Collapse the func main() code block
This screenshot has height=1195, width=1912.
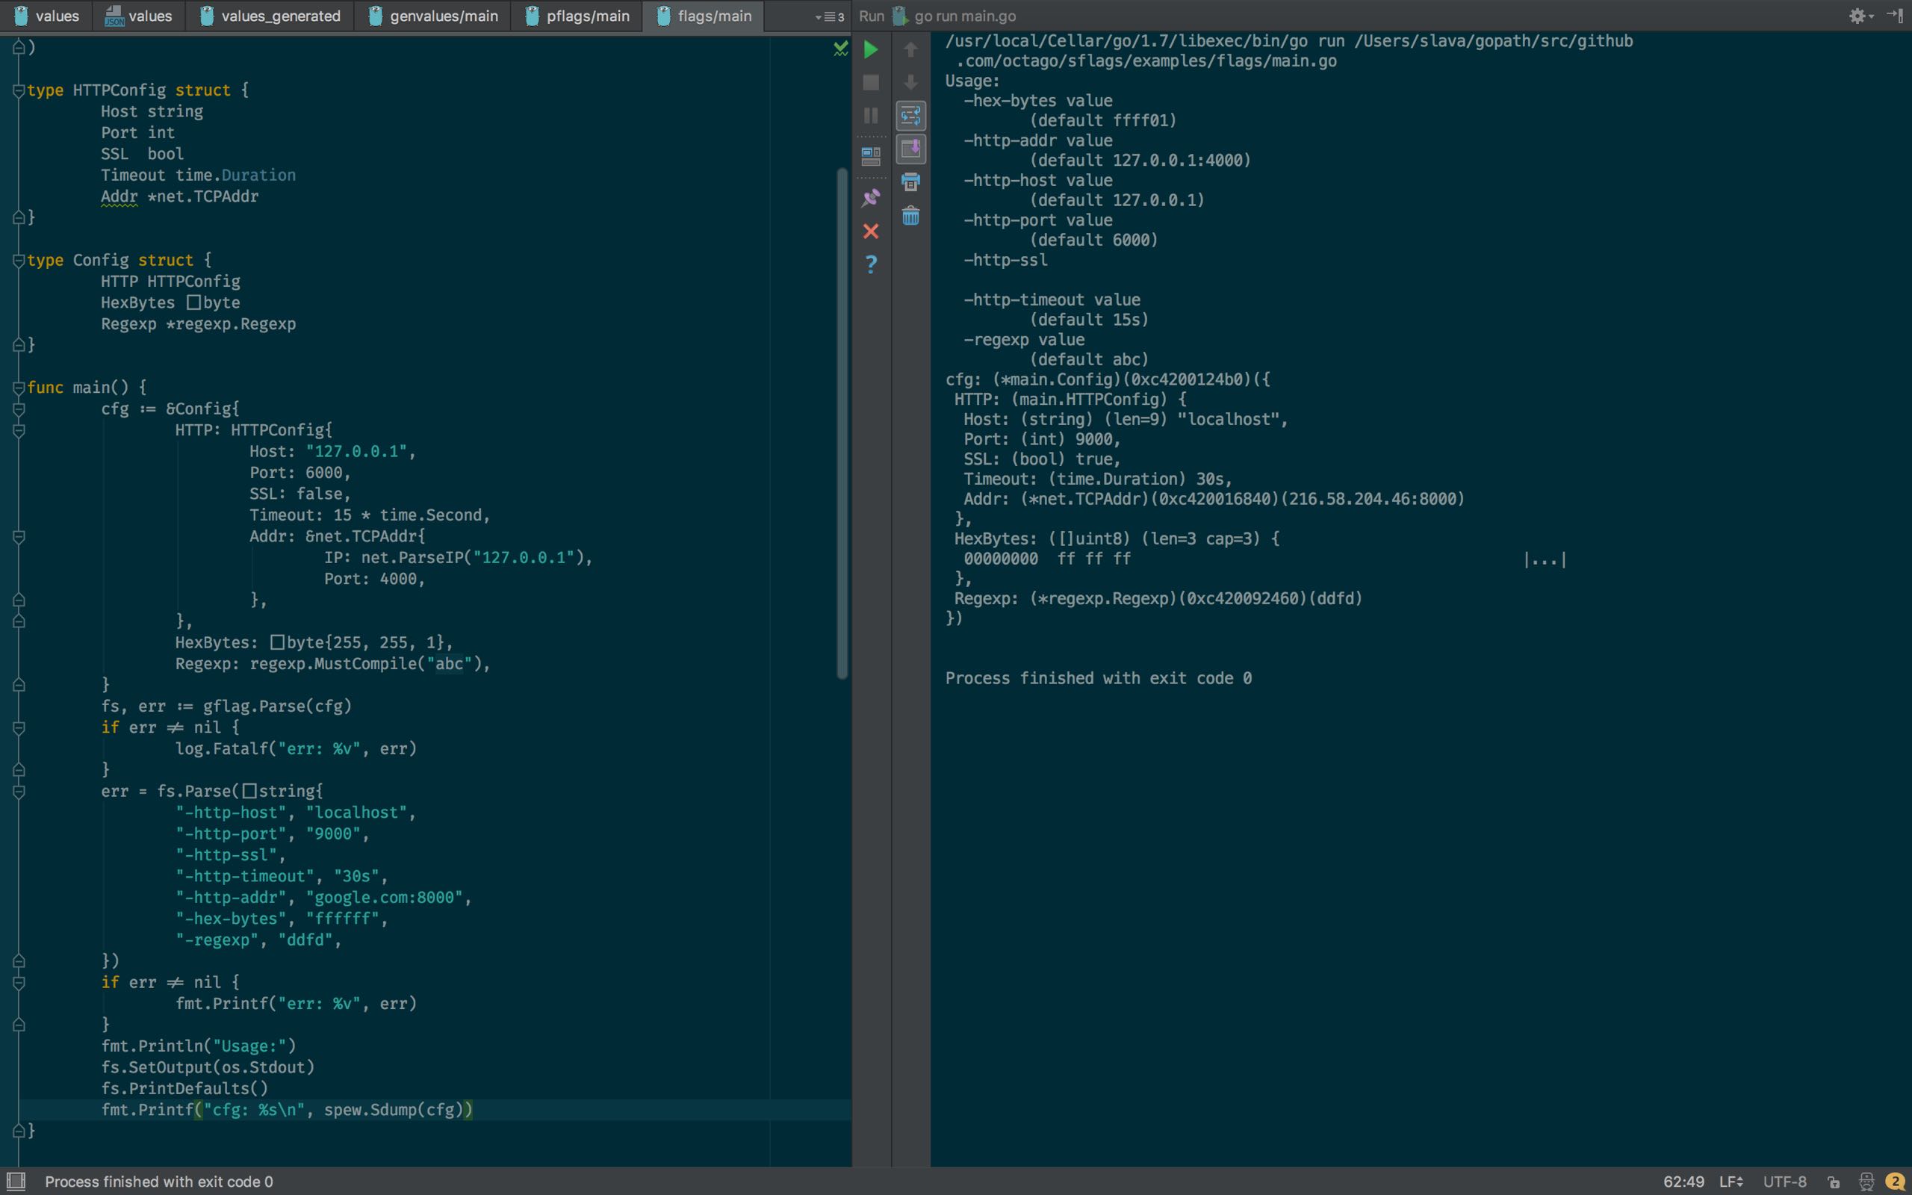pos(18,388)
